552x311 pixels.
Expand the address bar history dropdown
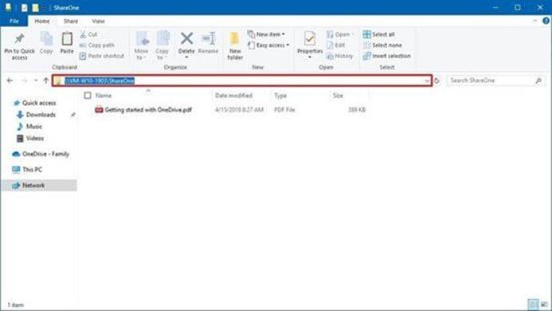[x=427, y=81]
